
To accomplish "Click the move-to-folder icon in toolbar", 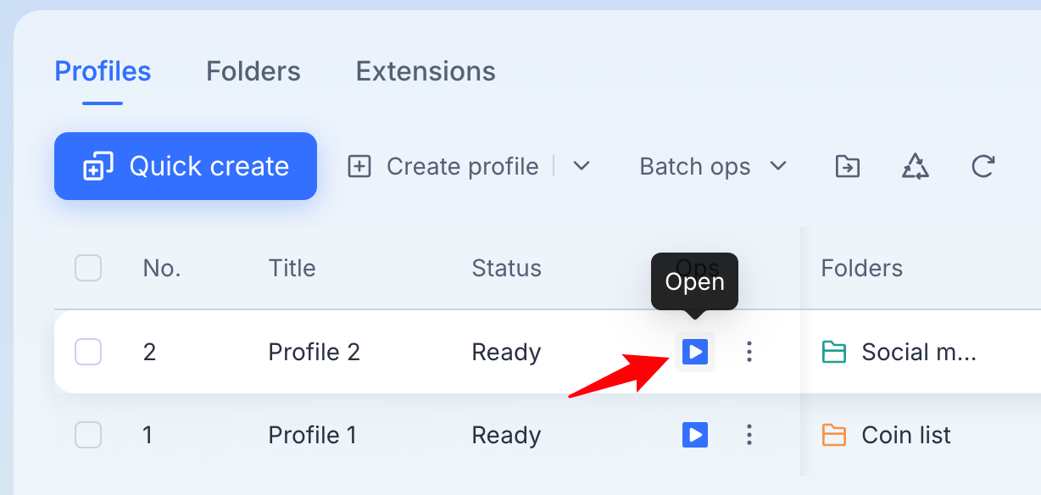I will tap(847, 166).
